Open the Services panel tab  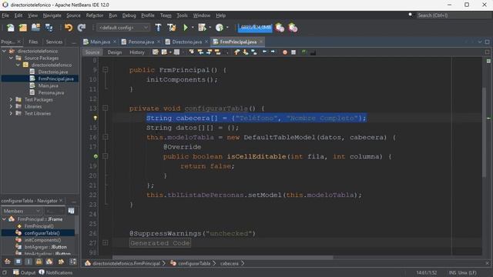coord(54,42)
